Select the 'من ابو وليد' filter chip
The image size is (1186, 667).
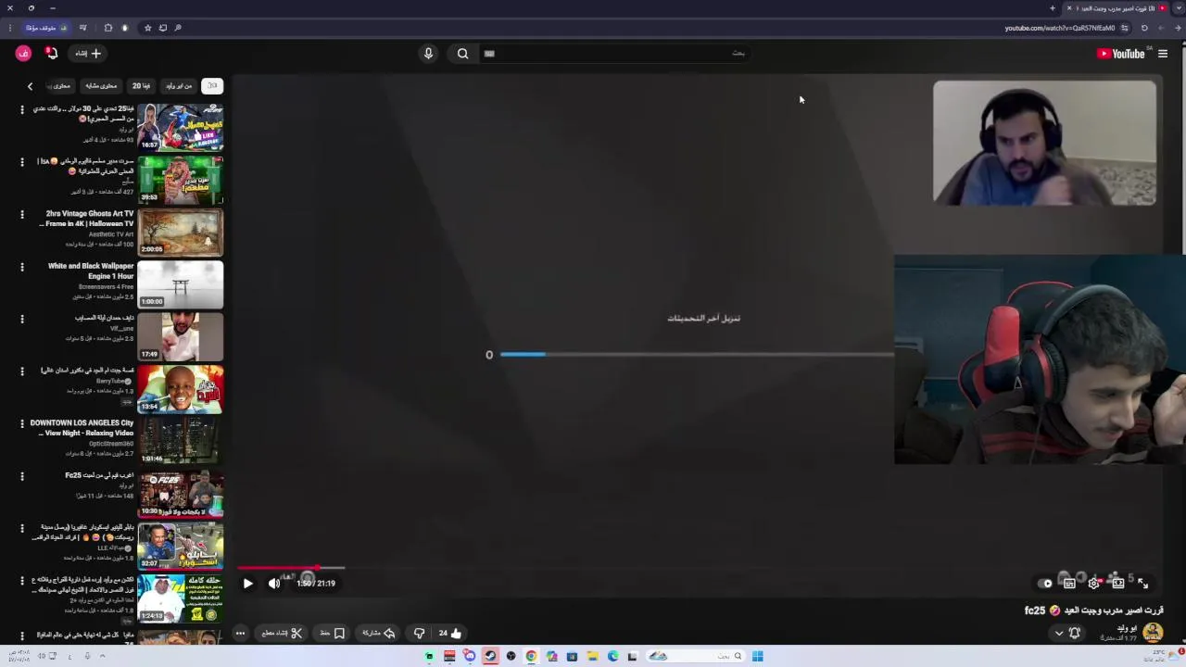coord(178,86)
